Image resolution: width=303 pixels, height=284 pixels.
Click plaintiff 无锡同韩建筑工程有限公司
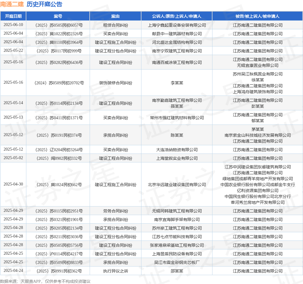177,211
